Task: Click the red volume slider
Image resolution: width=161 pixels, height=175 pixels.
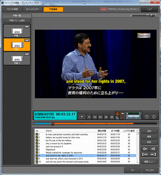Action: (123, 115)
